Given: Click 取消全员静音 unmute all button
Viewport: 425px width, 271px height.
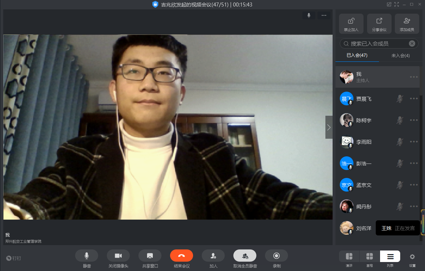Looking at the screenshot, I should click(x=245, y=256).
